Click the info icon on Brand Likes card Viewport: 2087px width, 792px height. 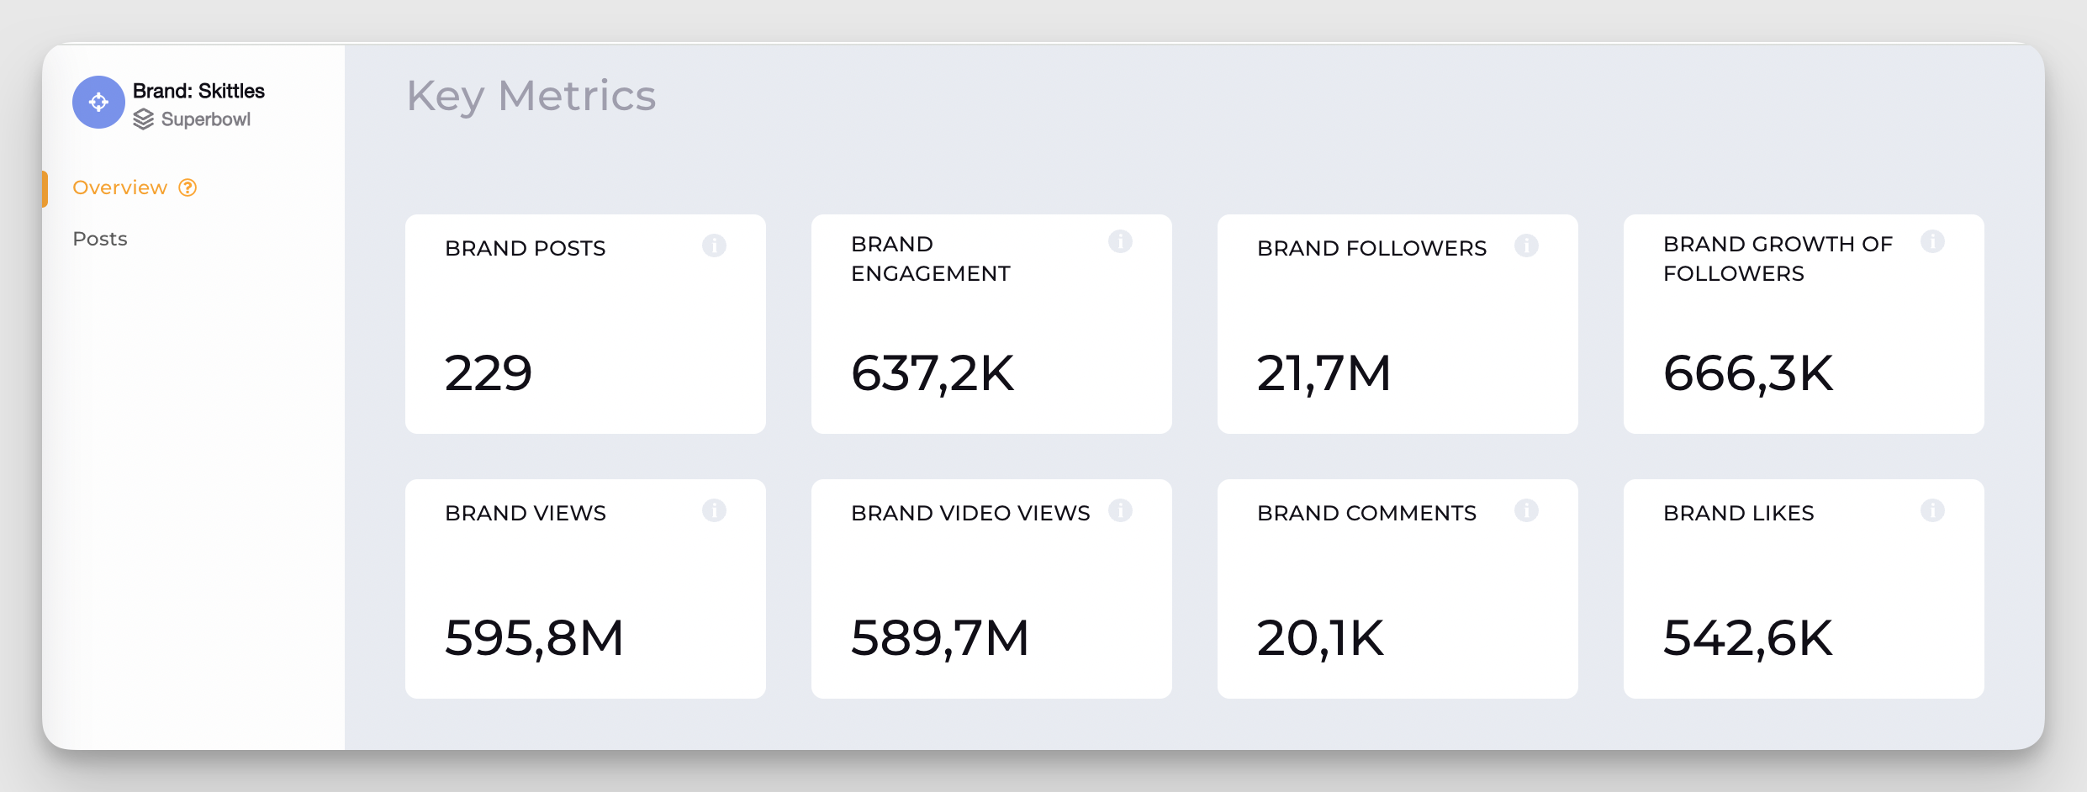pyautogui.click(x=1933, y=510)
